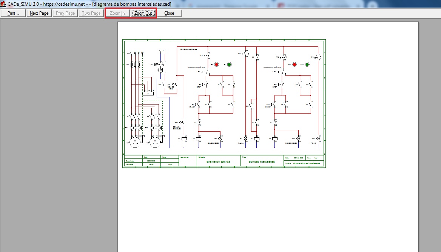The height and width of the screenshot is (252, 441).
Task: Go to Next Page of preview
Action: [x=39, y=13]
